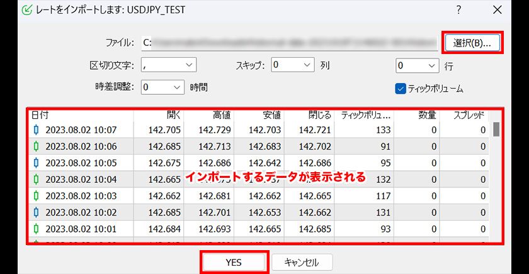
Task: Sort by the 日付 column header
Action: point(39,115)
